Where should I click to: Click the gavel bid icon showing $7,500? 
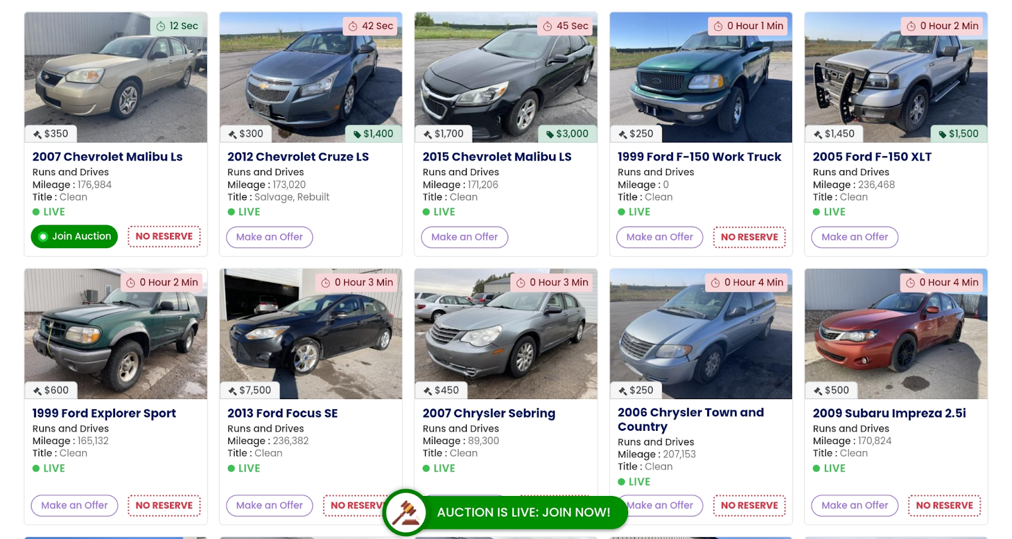[233, 391]
